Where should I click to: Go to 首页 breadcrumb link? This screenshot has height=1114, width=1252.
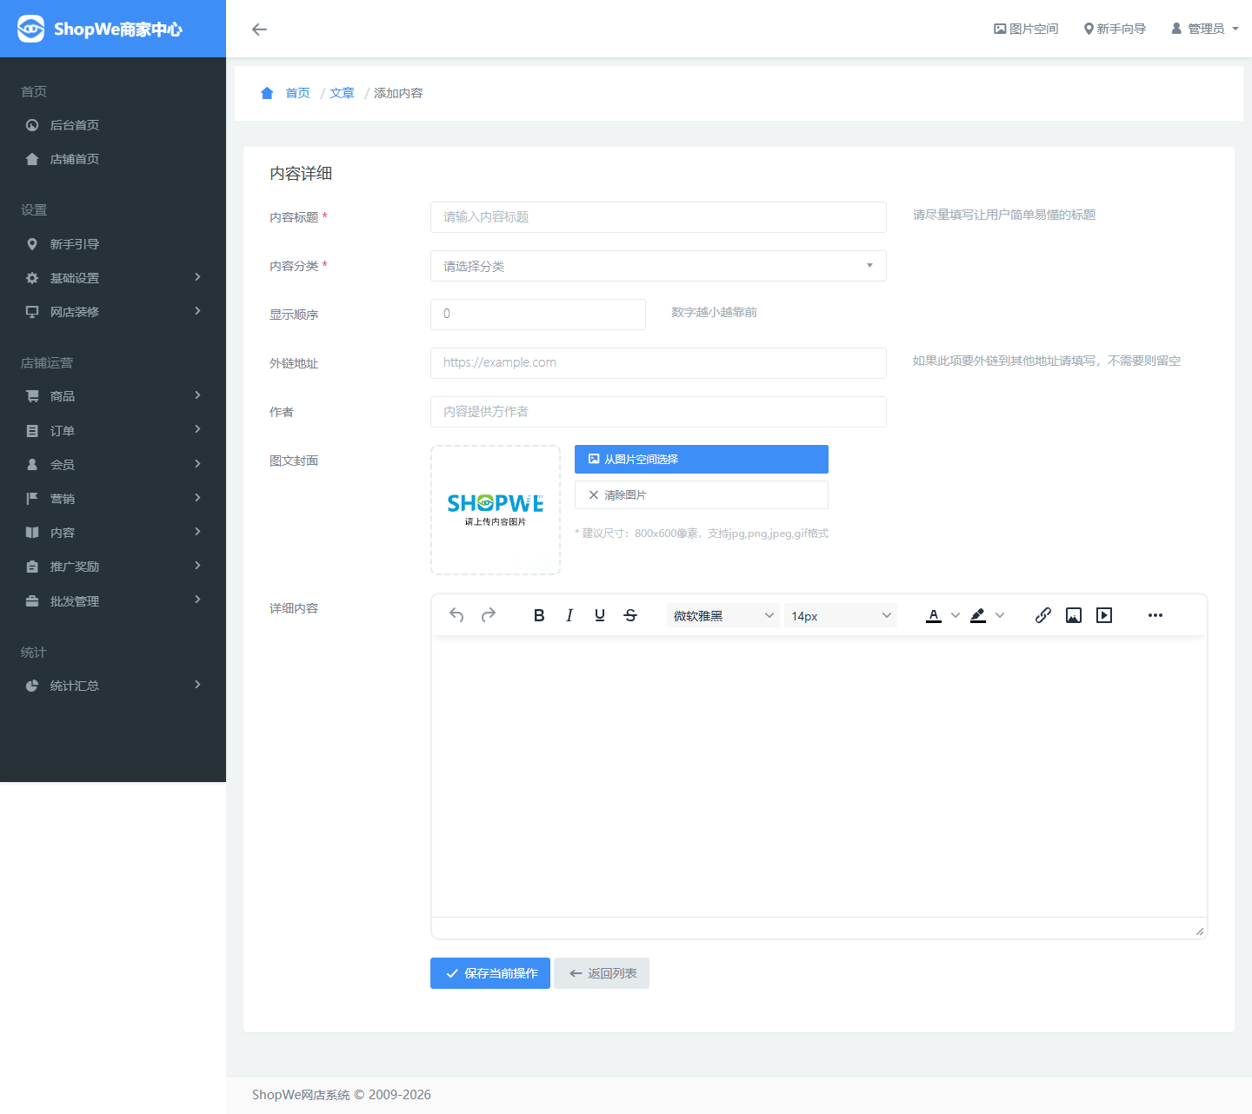[297, 93]
